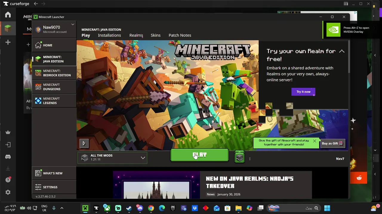Click the Nxv7 player name
Screen dimensions: 382x214
340,159
